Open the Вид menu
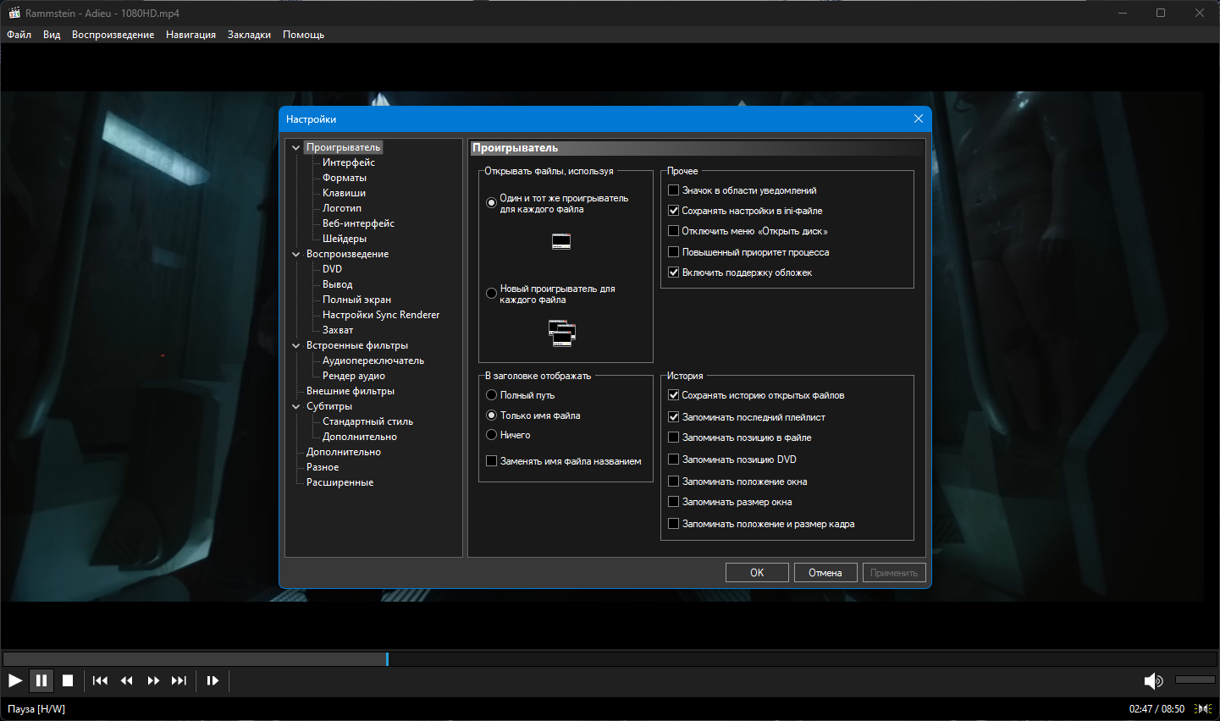The height and width of the screenshot is (721, 1220). point(52,35)
